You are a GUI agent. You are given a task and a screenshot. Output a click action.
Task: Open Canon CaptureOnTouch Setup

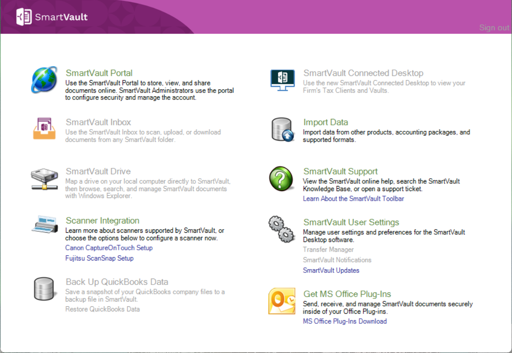pyautogui.click(x=109, y=248)
